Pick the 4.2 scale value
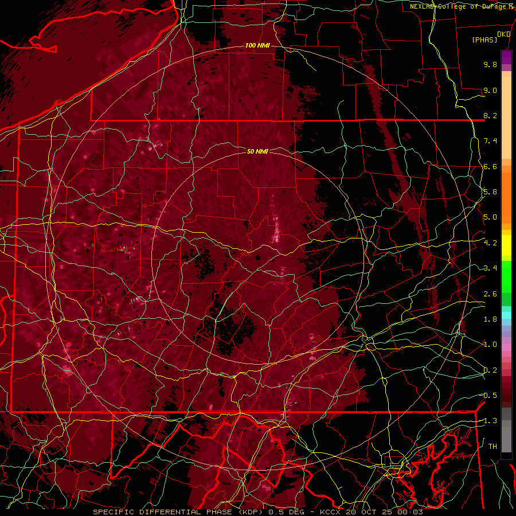Viewport: 516px width, 516px height. (x=490, y=243)
